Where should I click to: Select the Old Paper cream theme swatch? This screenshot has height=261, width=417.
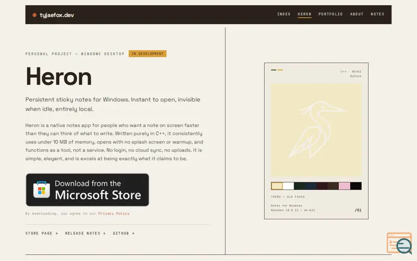click(277, 186)
